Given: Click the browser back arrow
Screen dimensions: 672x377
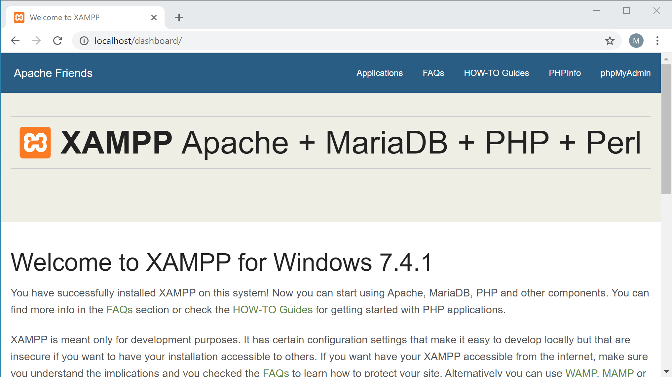Looking at the screenshot, I should (x=15, y=41).
